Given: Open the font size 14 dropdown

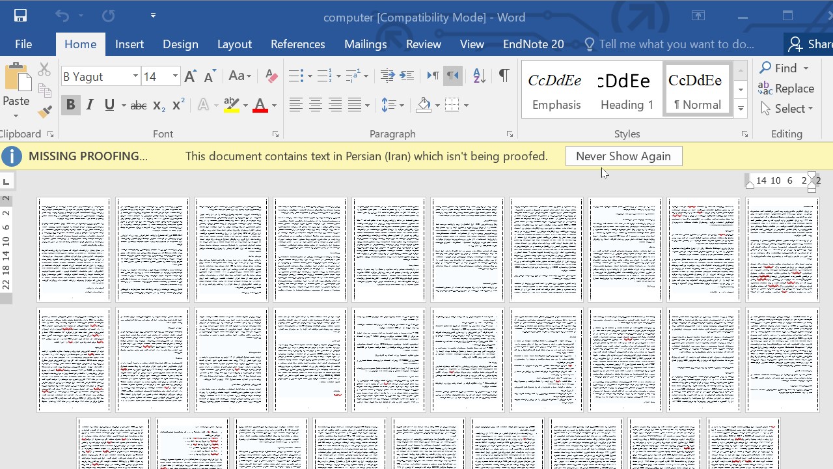Looking at the screenshot, I should (x=175, y=77).
